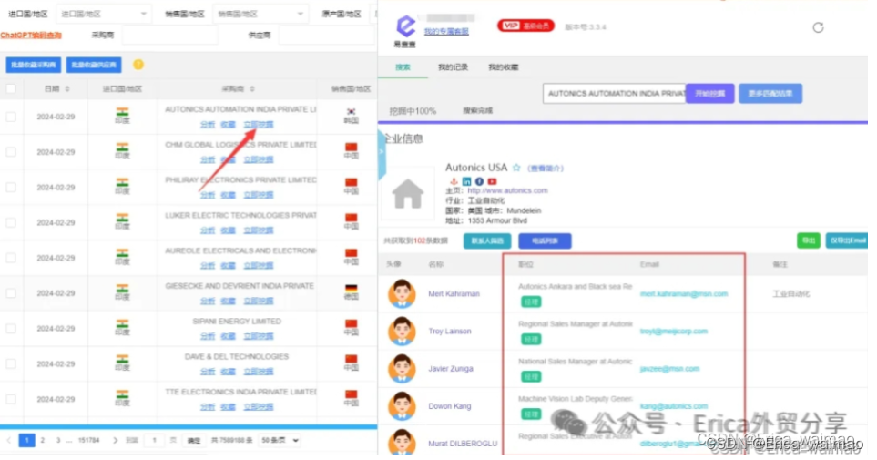877x460 pixels.
Task: Click the refresh icon in the top right
Action: coord(818,27)
